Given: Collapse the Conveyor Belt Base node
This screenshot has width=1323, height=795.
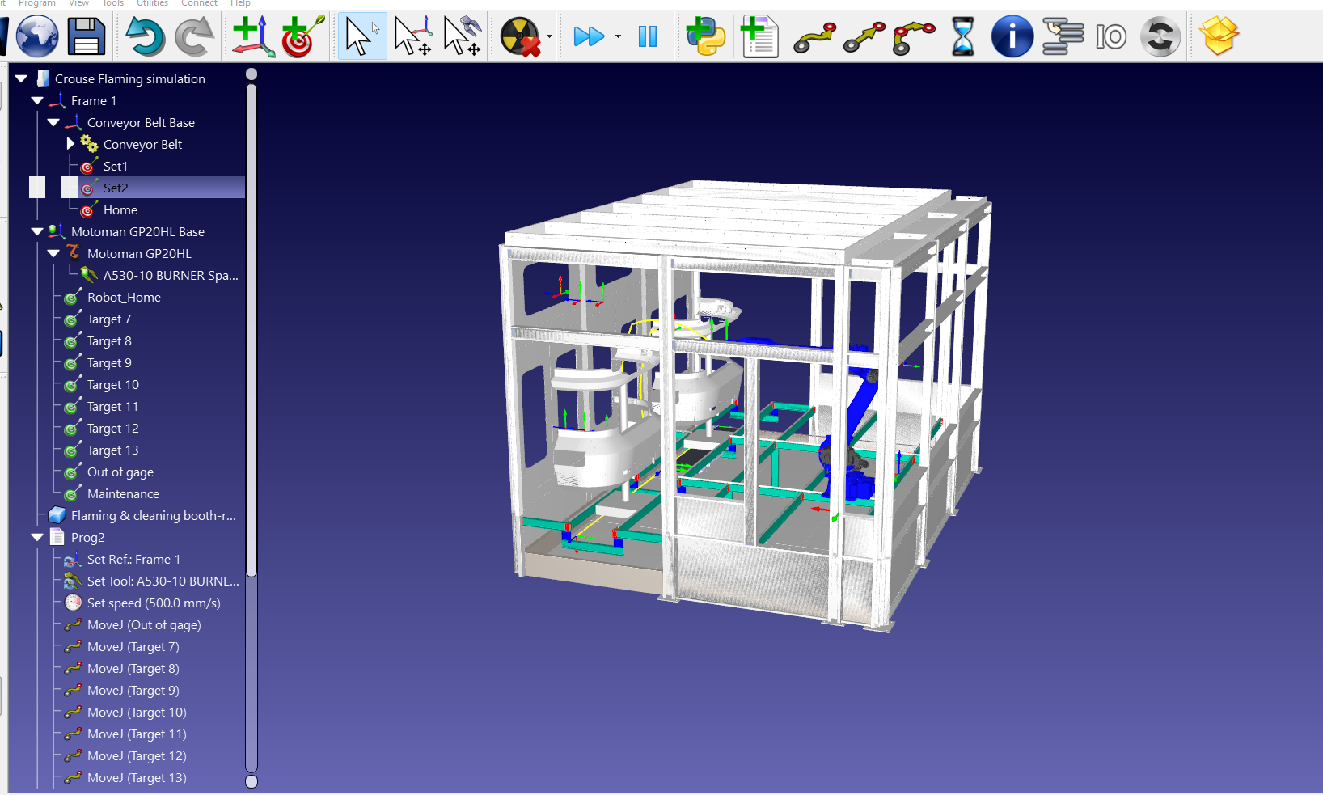Looking at the screenshot, I should [53, 122].
